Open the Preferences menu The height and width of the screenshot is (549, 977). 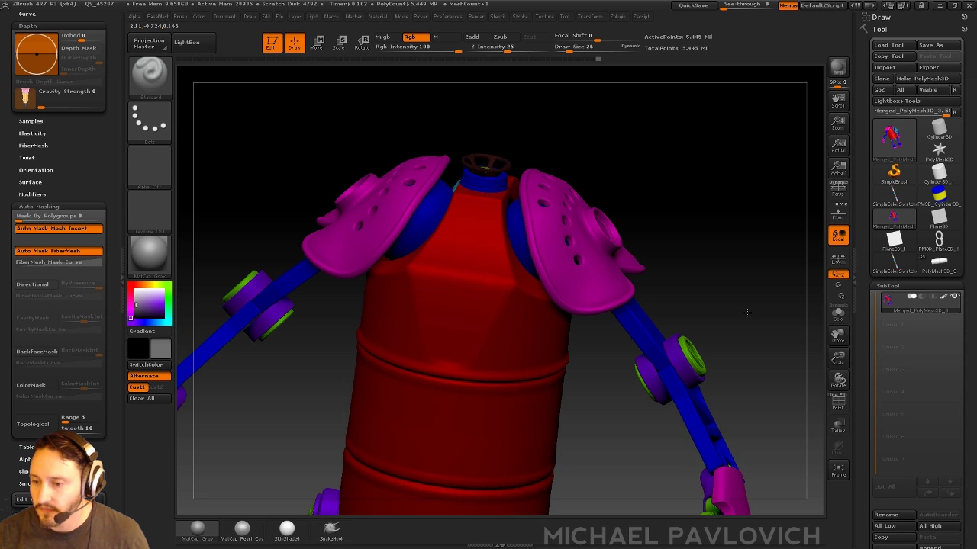[x=448, y=17]
